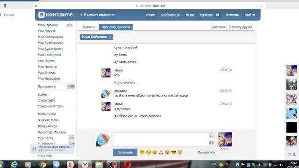The image size is (299, 168).
Task: Remove Илья Бойченко chip with its X
Action: 110,37
